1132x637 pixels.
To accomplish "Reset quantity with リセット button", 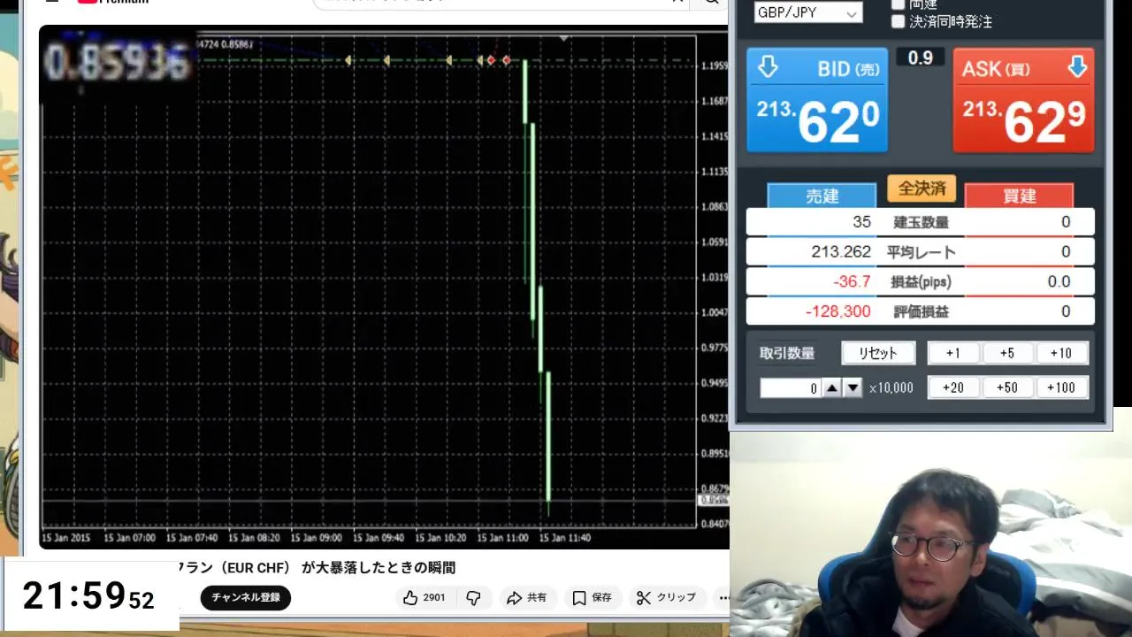I will (x=878, y=353).
